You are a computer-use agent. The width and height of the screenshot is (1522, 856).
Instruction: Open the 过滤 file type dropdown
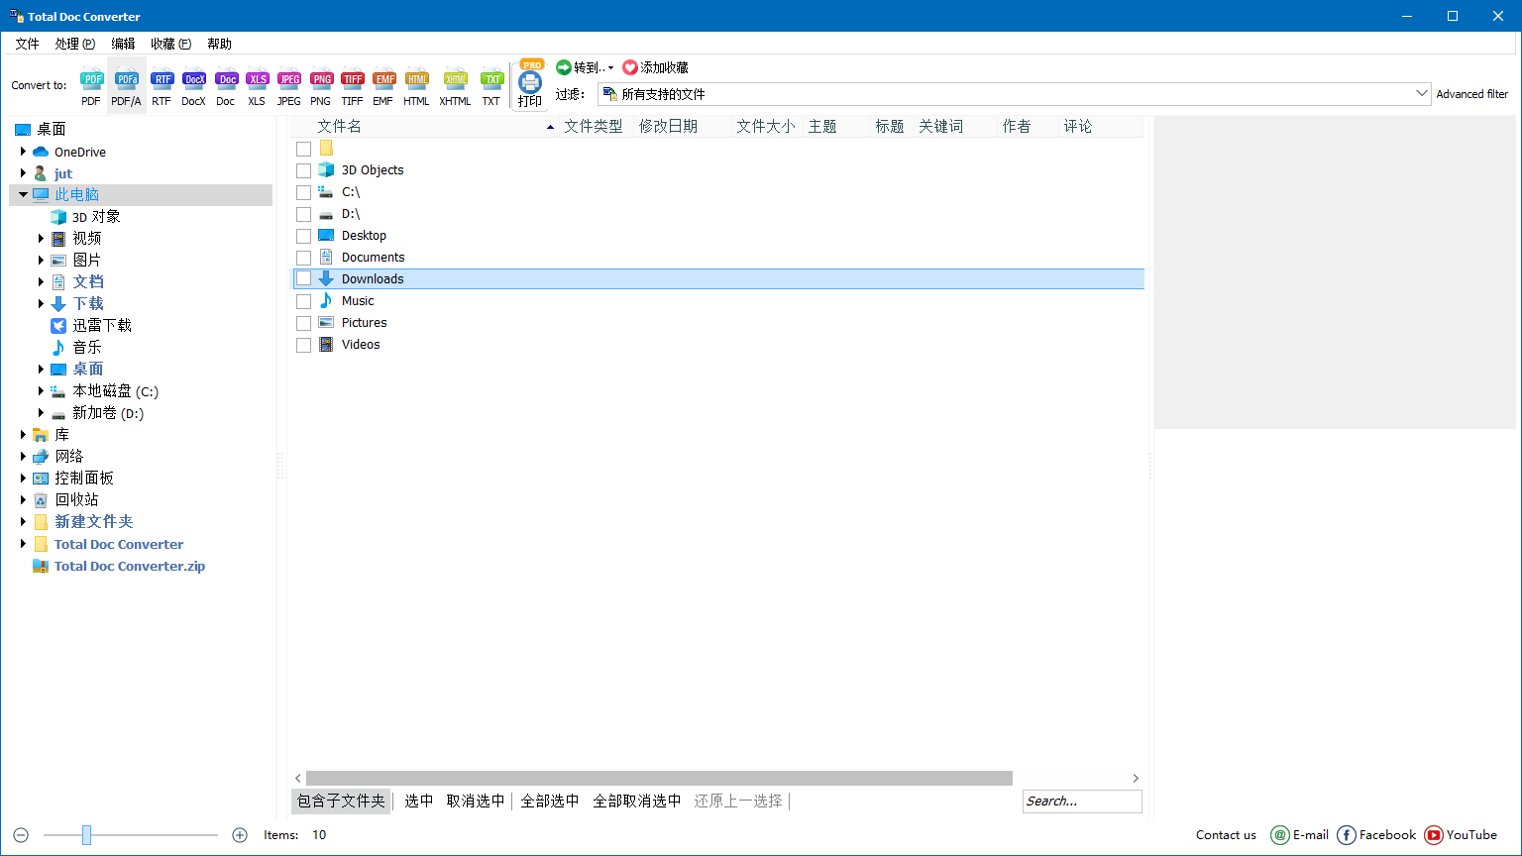pos(1422,94)
